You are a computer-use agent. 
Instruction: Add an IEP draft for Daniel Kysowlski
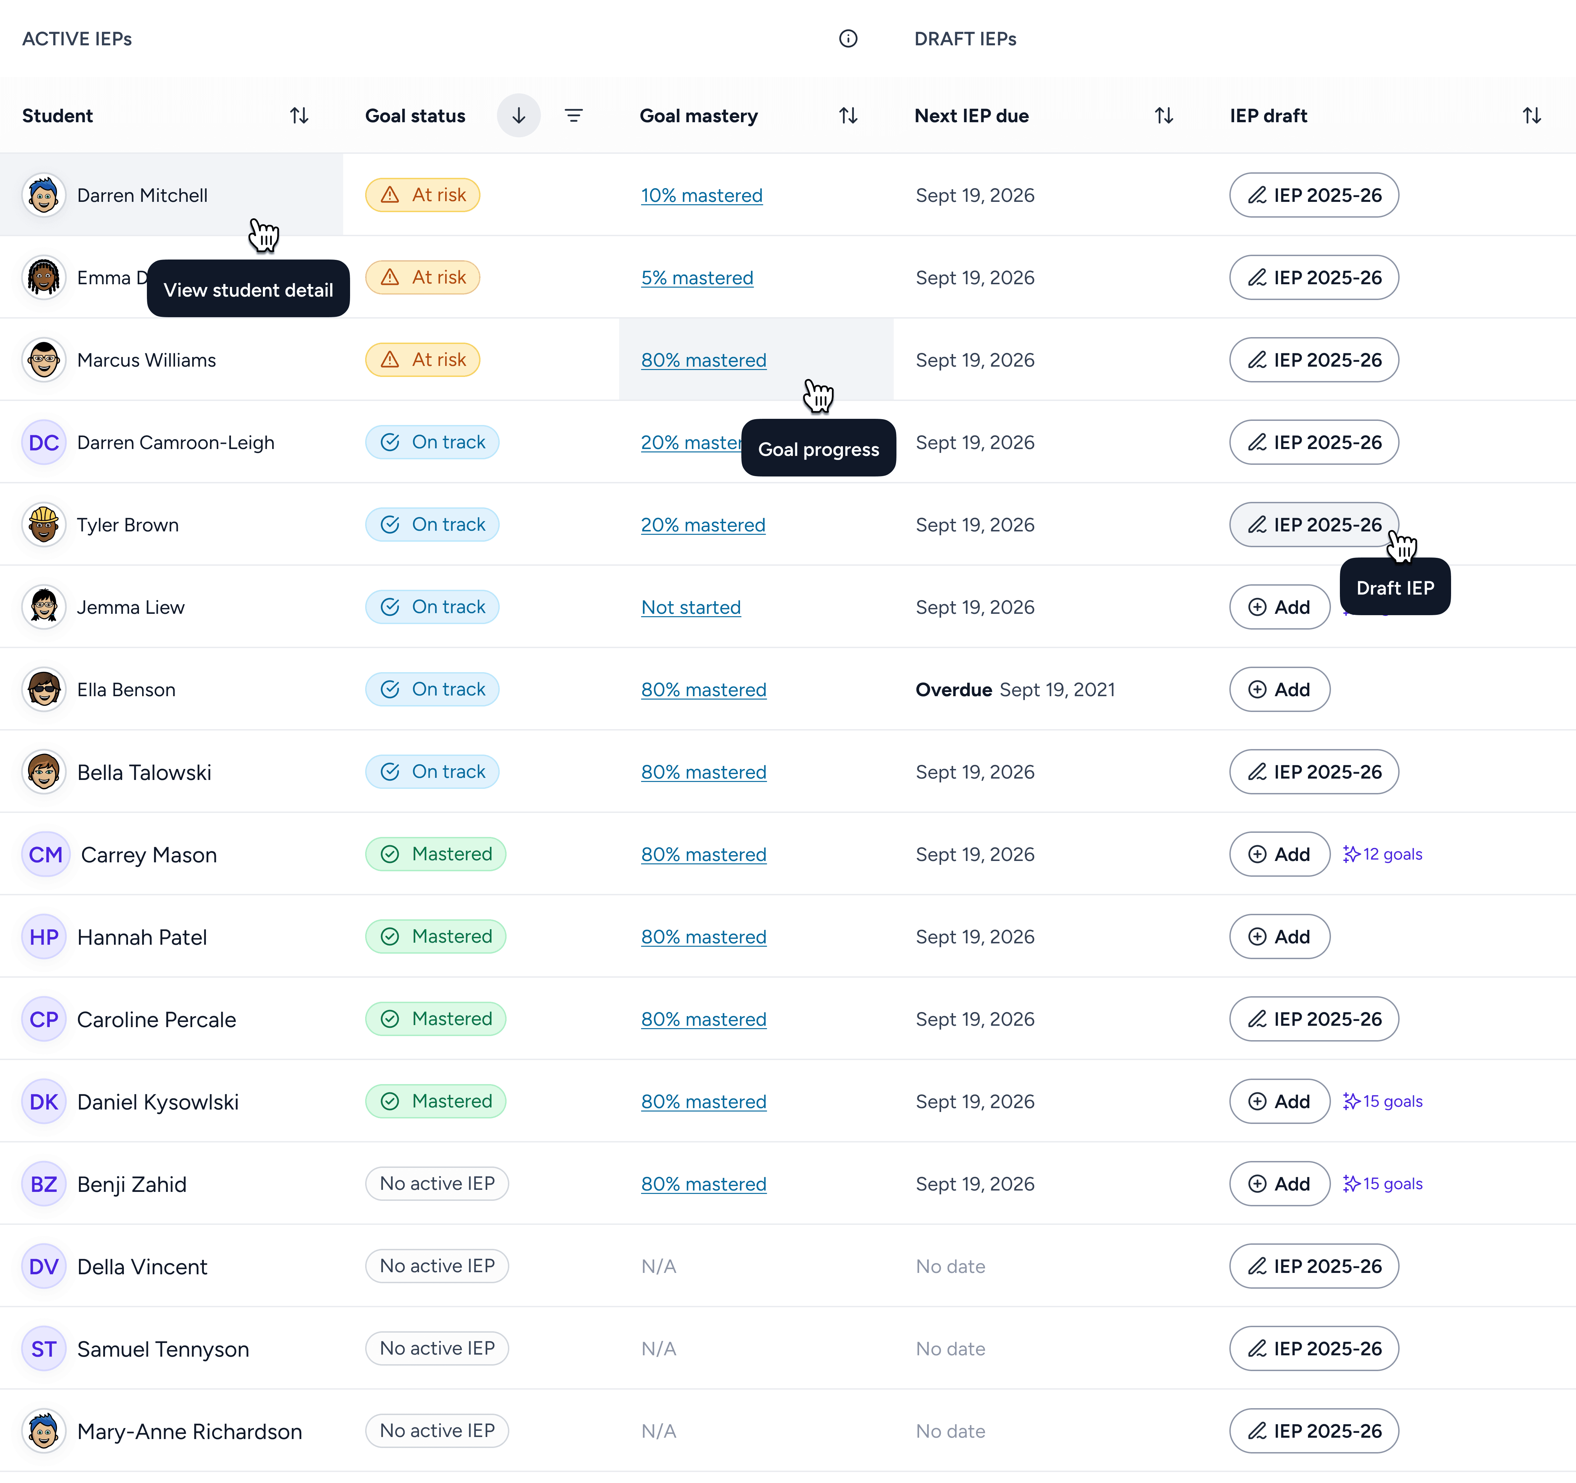(x=1279, y=1102)
